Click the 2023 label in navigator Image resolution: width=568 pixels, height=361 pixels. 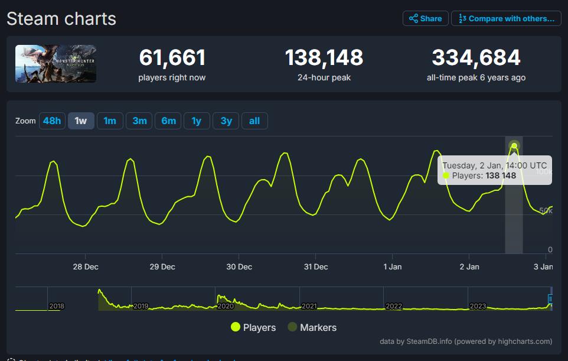[x=478, y=306]
